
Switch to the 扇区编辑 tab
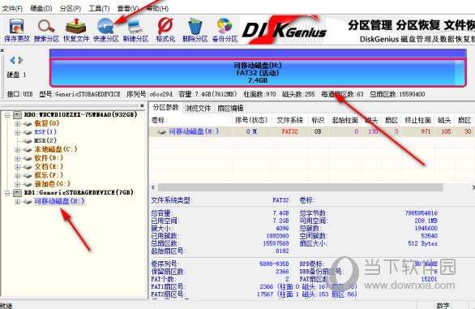(230, 108)
